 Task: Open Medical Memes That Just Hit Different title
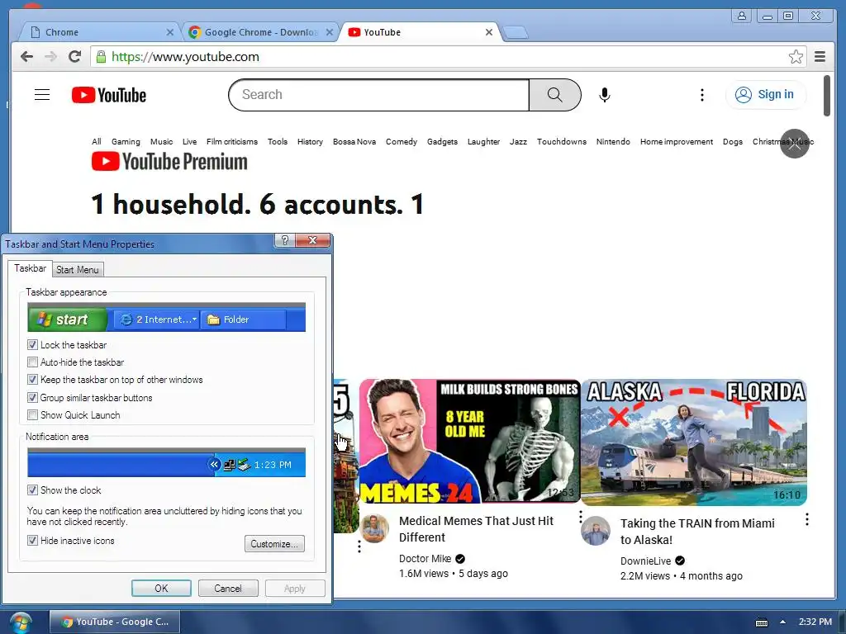coord(476,529)
